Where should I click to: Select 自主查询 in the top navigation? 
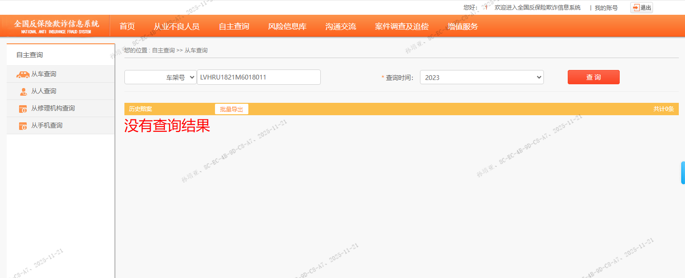click(234, 27)
